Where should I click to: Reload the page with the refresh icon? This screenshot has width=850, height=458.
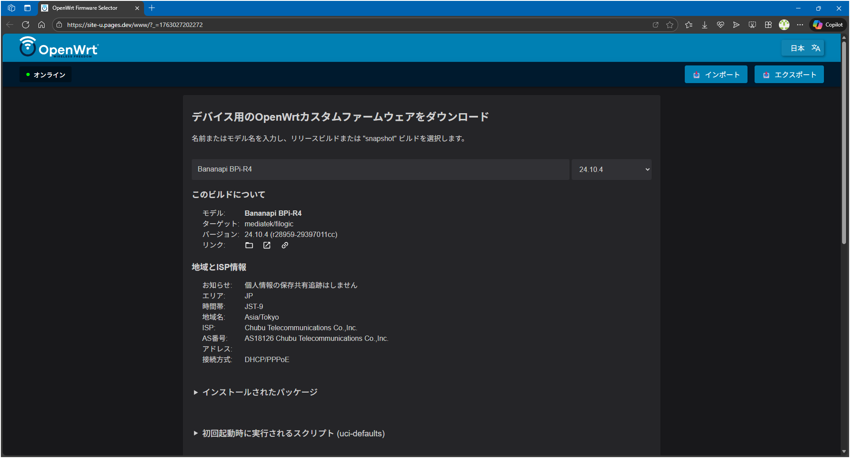tap(26, 24)
